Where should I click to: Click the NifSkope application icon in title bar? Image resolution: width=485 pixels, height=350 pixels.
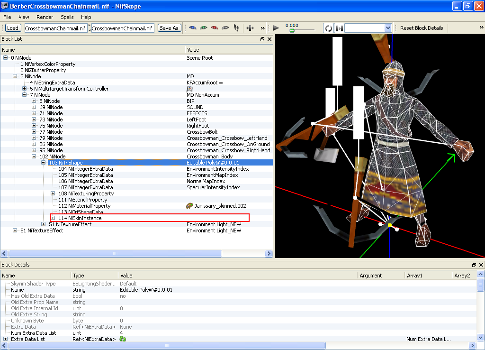point(5,6)
